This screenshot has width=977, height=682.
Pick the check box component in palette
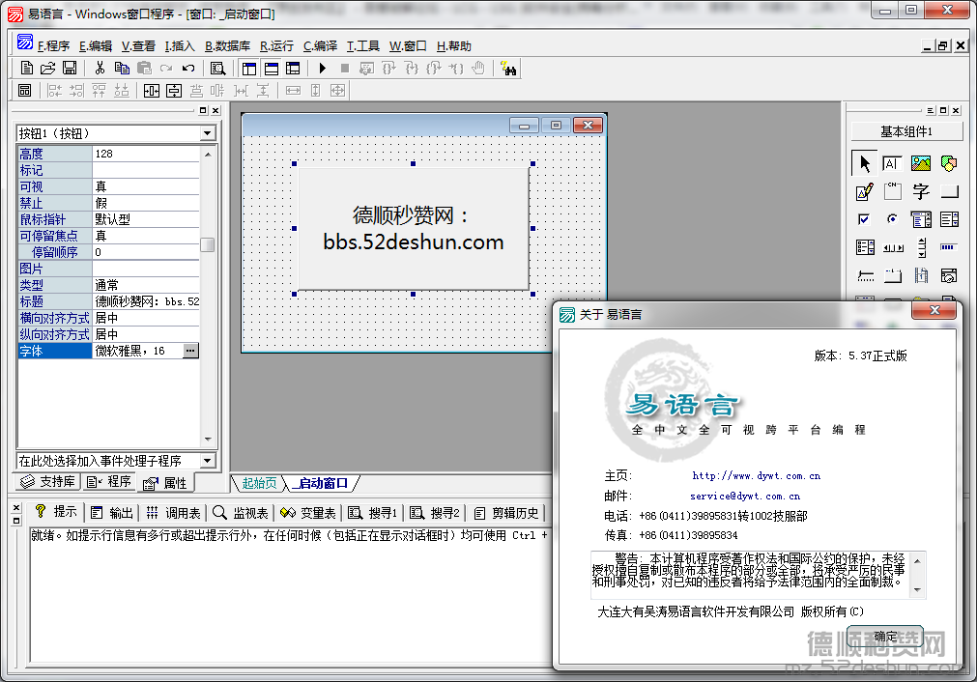[864, 219]
